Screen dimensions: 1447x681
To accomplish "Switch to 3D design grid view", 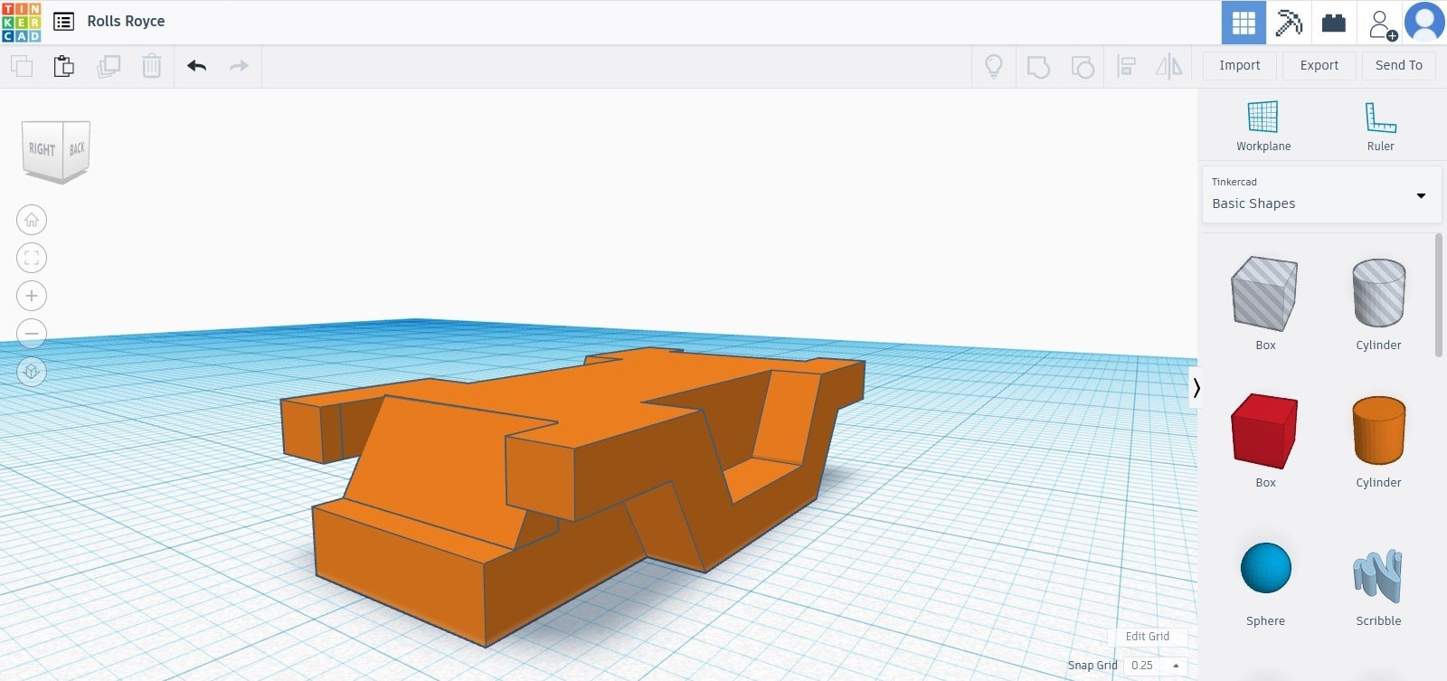I will pyautogui.click(x=1244, y=23).
